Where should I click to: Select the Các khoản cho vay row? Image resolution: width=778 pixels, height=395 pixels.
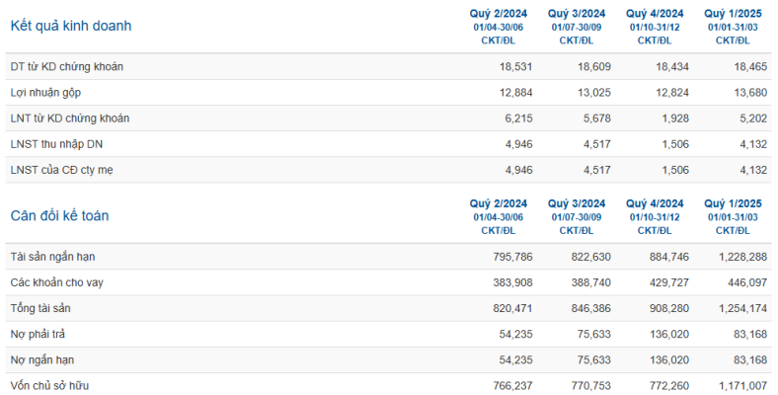click(389, 282)
